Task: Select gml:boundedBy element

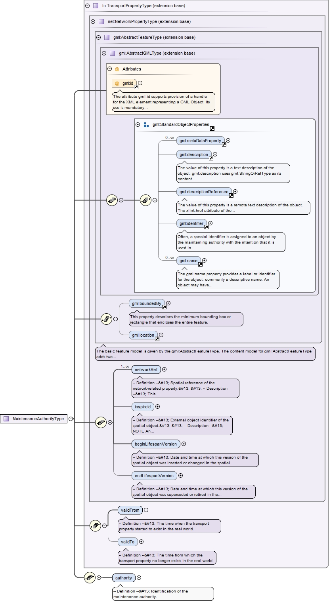Action: pyautogui.click(x=147, y=303)
